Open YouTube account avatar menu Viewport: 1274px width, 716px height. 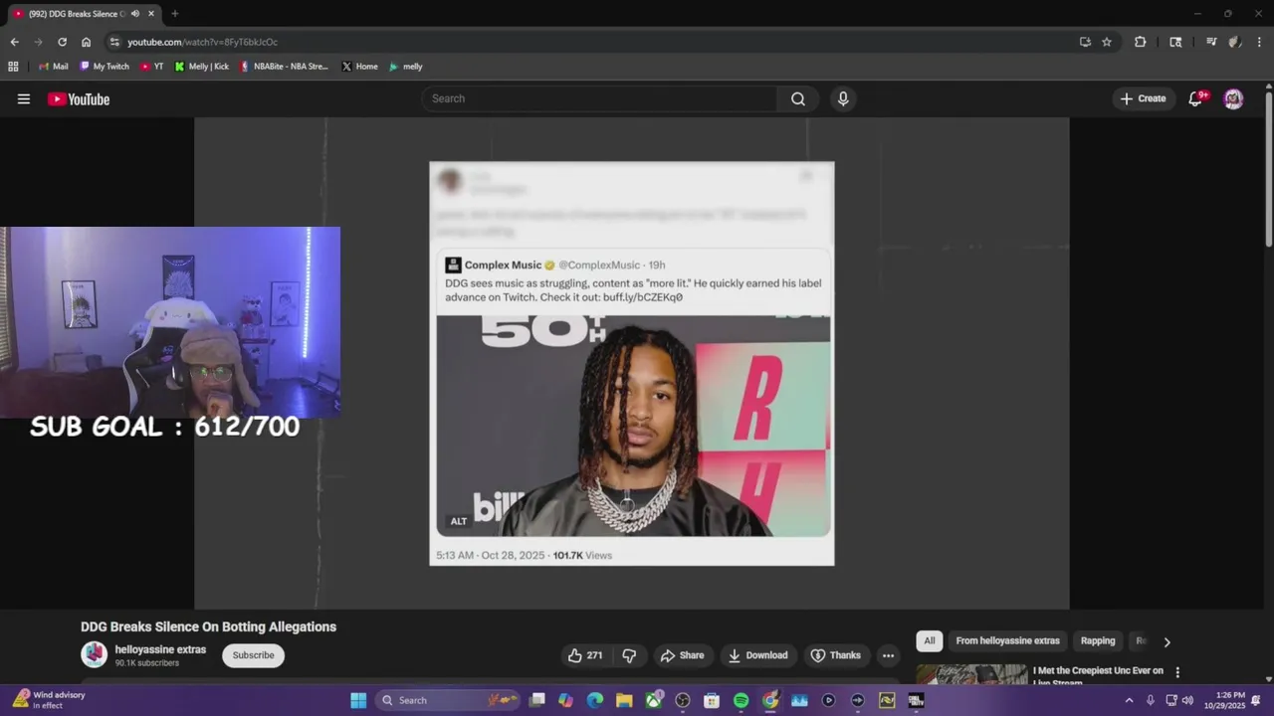(x=1233, y=98)
